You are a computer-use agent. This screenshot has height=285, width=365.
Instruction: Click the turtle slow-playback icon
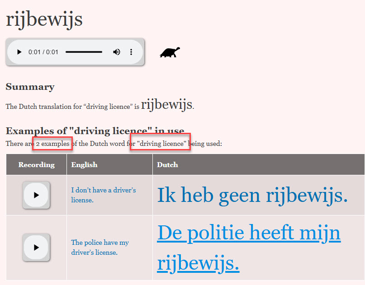(170, 53)
